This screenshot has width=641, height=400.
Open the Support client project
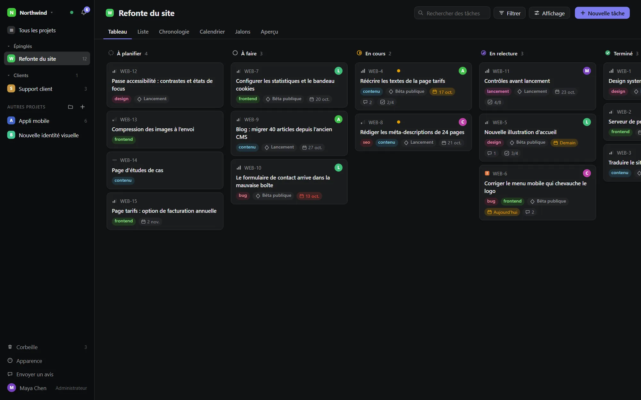(47, 89)
